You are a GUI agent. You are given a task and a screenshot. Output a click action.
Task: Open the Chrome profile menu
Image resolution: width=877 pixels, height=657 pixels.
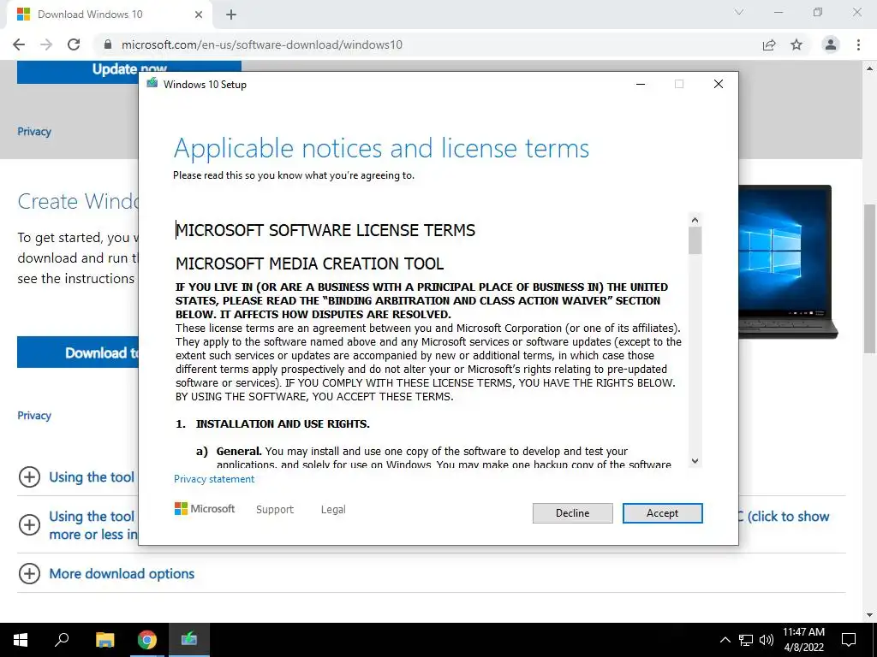[831, 44]
